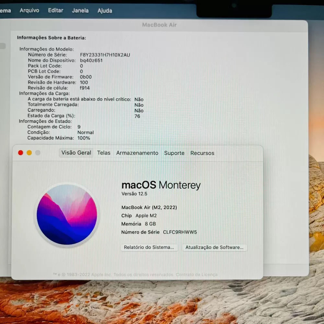Switch to the Telas tab

pyautogui.click(x=104, y=153)
